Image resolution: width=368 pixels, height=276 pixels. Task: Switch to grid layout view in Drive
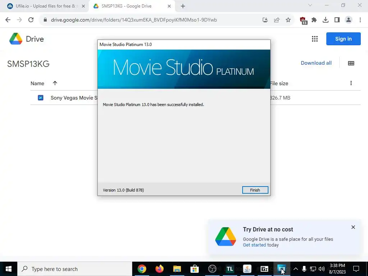pos(351,63)
